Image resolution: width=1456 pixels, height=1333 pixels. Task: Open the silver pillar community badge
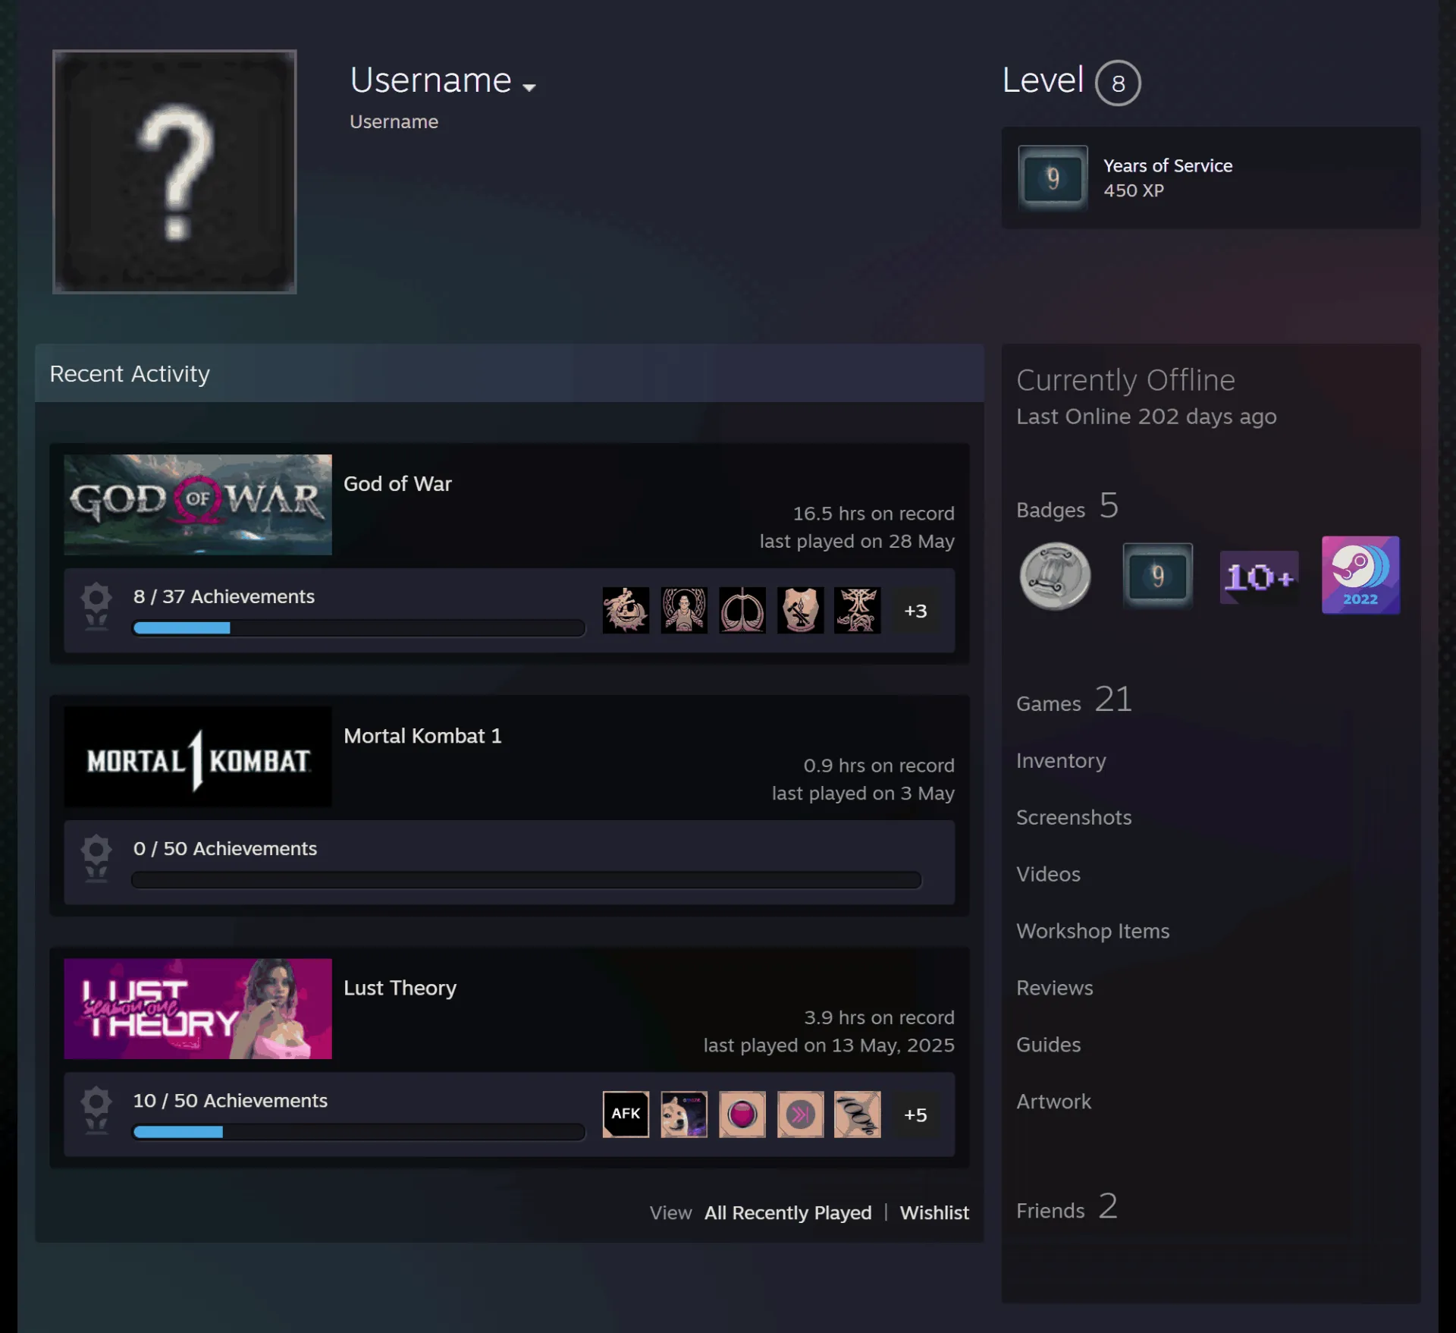pyautogui.click(x=1055, y=576)
